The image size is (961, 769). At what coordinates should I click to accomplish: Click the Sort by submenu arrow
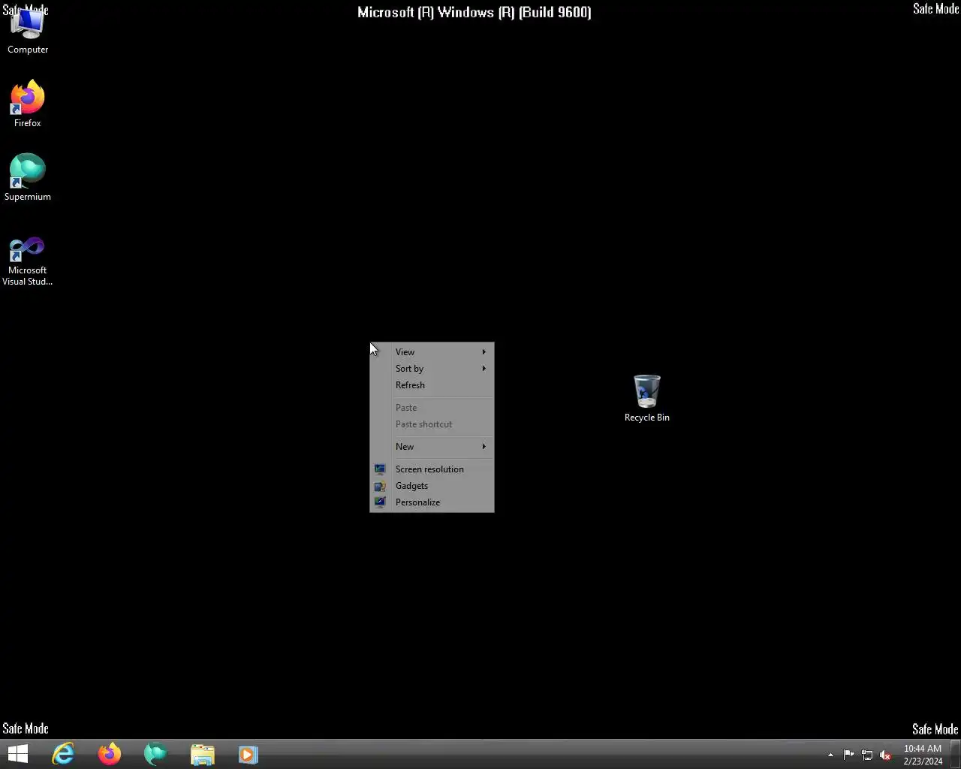click(484, 369)
